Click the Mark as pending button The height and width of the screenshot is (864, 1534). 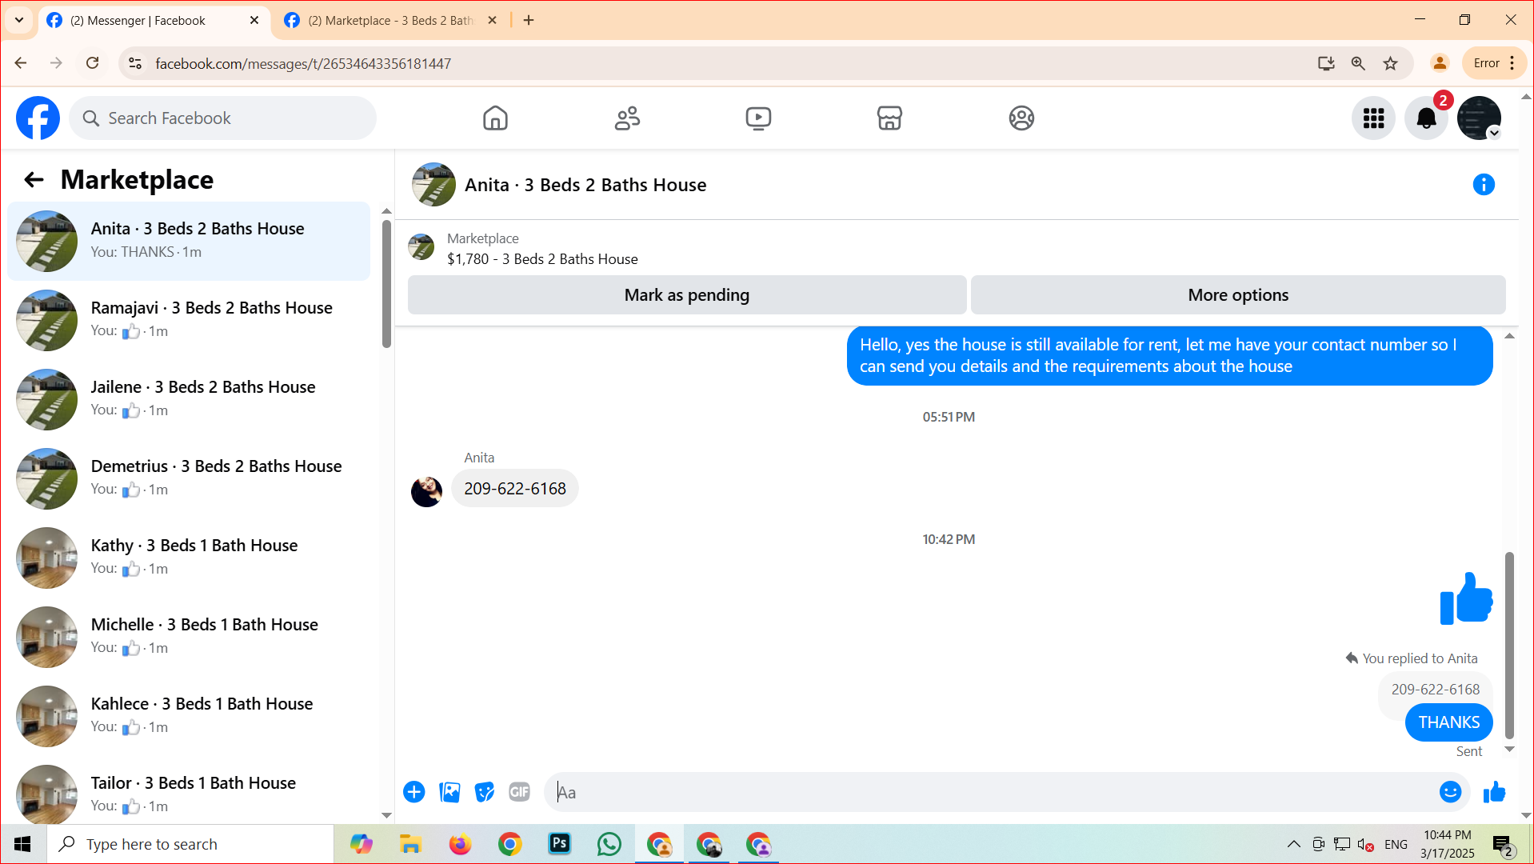687,295
